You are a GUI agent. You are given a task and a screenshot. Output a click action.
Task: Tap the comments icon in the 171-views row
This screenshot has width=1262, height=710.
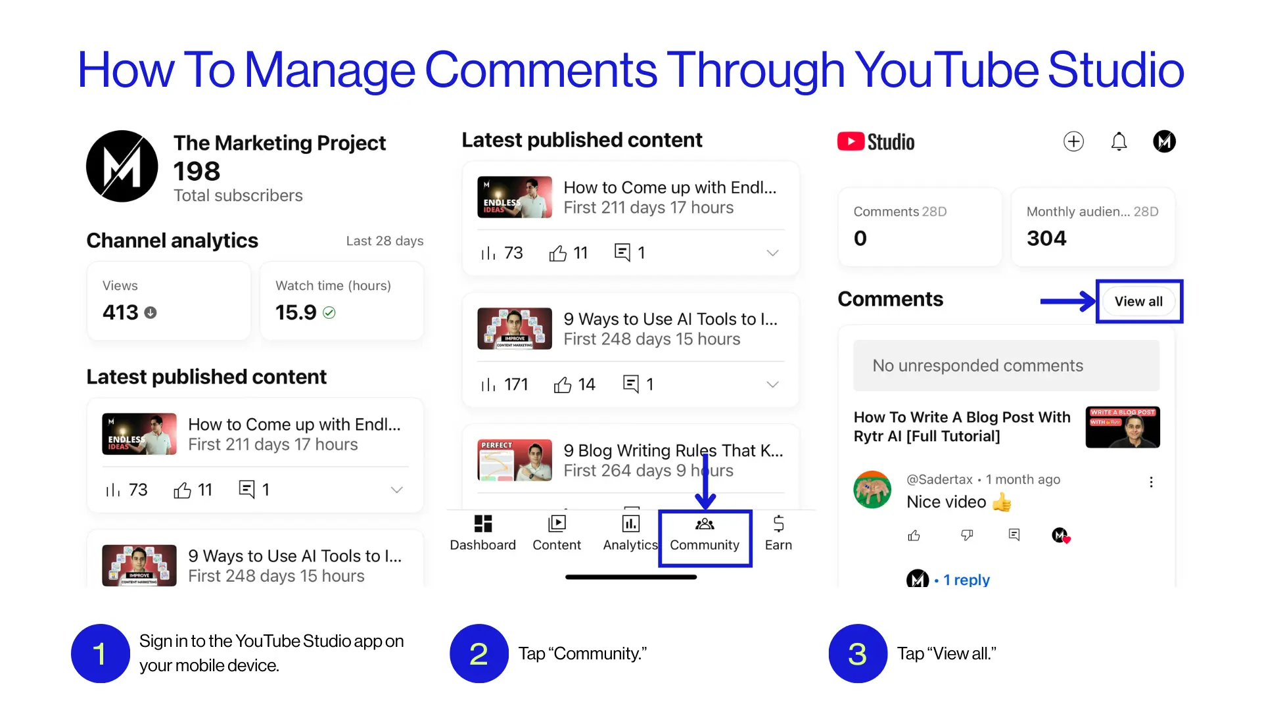[x=630, y=384]
